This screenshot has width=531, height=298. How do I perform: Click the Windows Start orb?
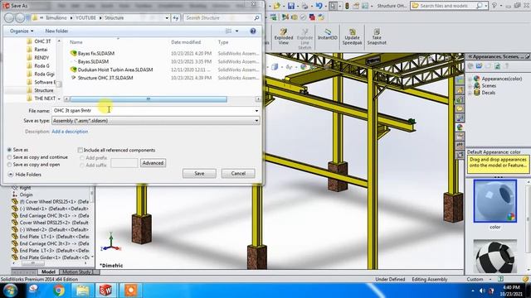tap(10, 290)
